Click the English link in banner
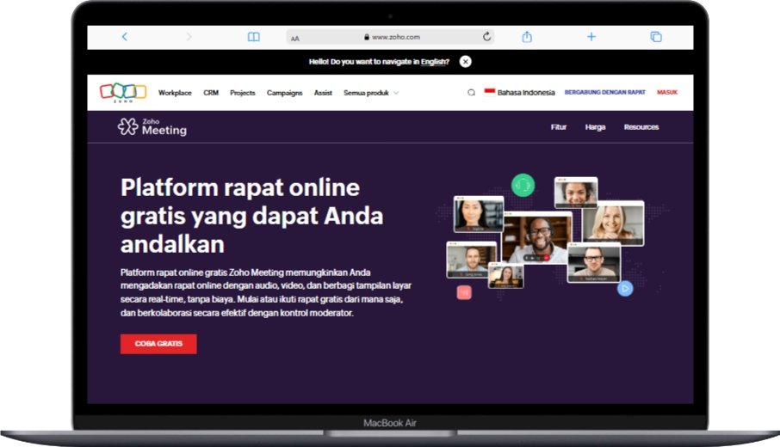The image size is (780, 447). 435,62
